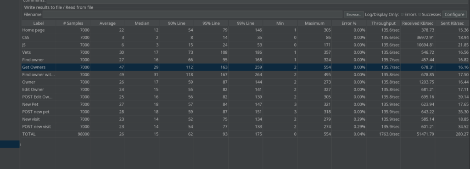Select the Find owner row label
The width and height of the screenshot is (470, 169).
tap(33, 60)
